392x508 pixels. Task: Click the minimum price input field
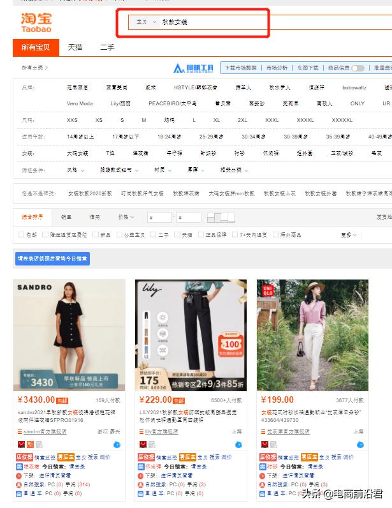[x=159, y=218]
